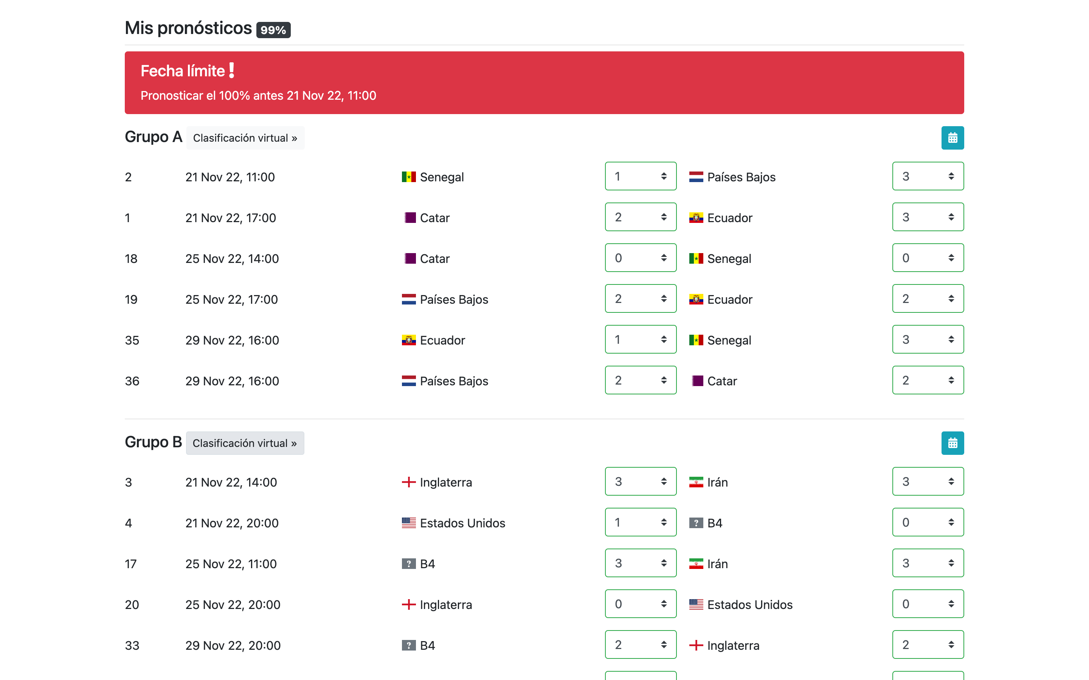This screenshot has width=1089, height=680.
Task: Click the Estados Unidos flag in match 4
Action: pos(409,523)
